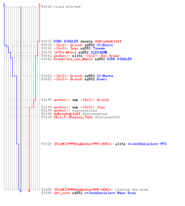The height and width of the screenshot is (206, 185).
Task: Click victim Ruafo at 50:52
Action: pyautogui.click(x=102, y=79)
